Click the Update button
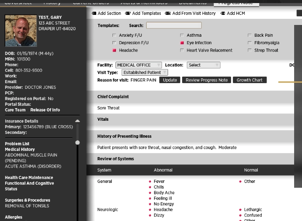302x221 pixels. [170, 80]
